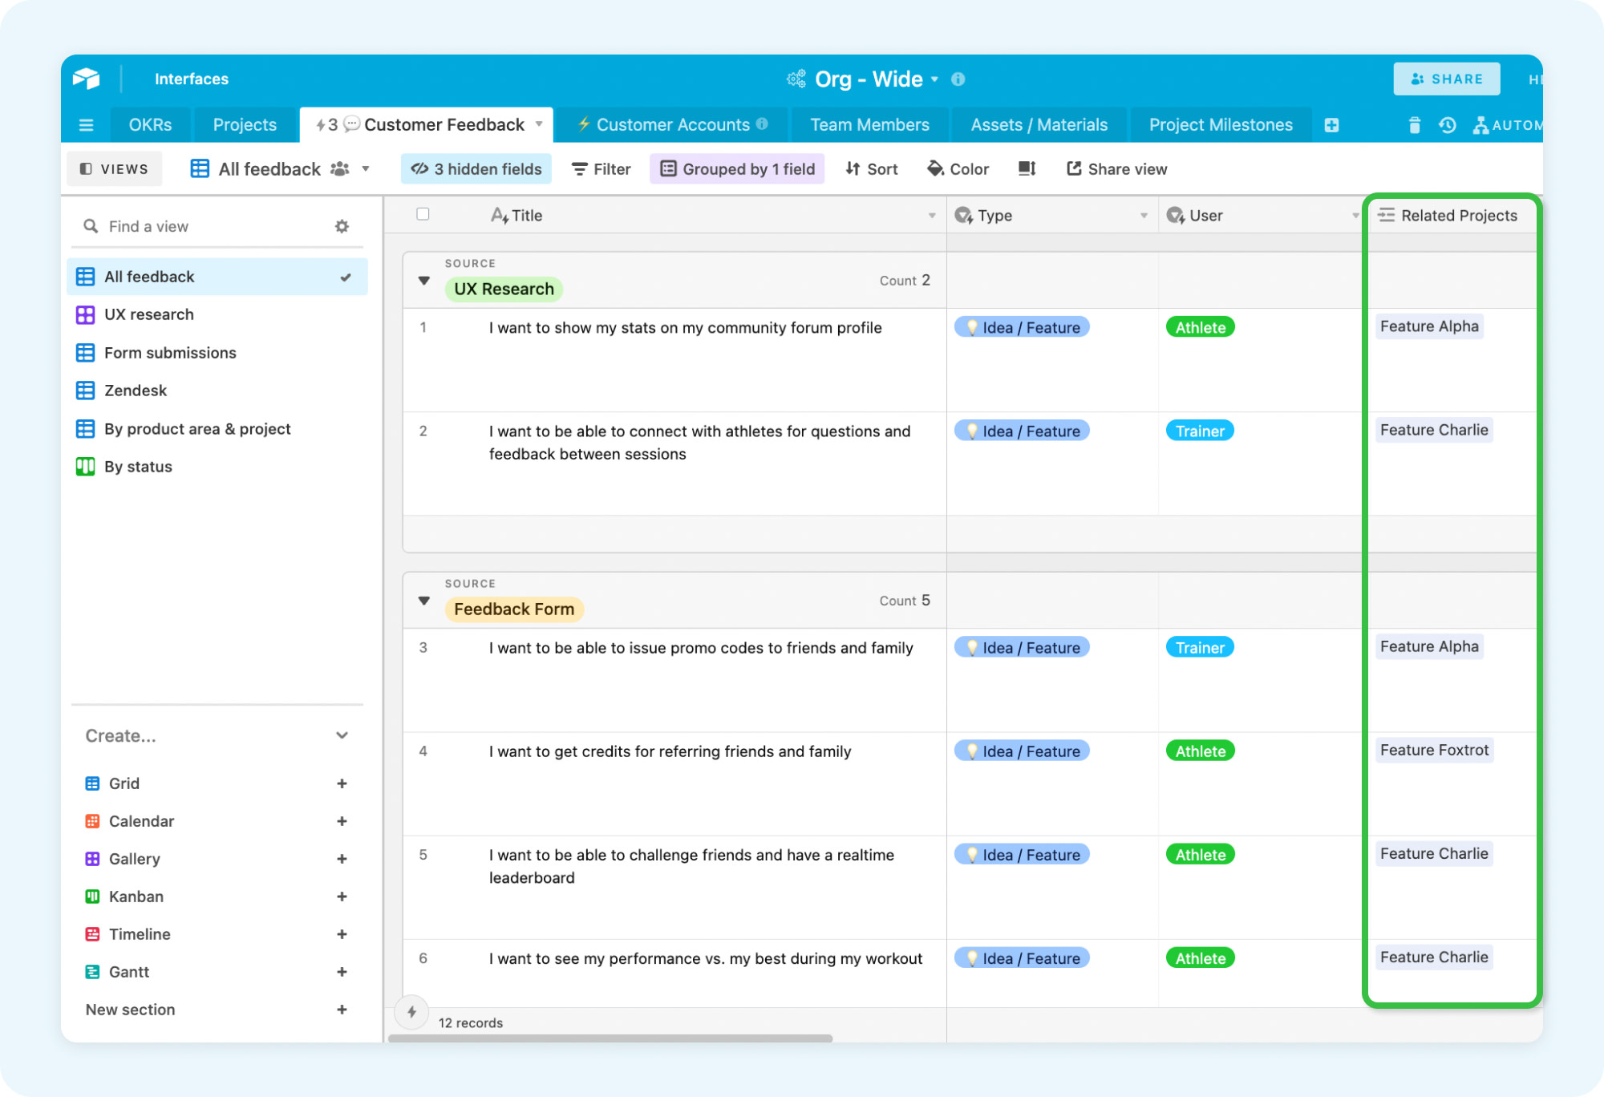
Task: Check the select-all rows checkbox
Action: [423, 214]
